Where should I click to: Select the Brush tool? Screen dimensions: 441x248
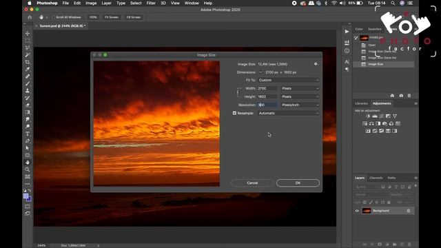[28, 83]
